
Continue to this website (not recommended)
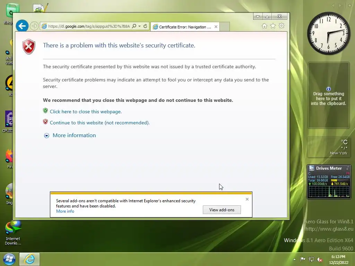[99, 123]
